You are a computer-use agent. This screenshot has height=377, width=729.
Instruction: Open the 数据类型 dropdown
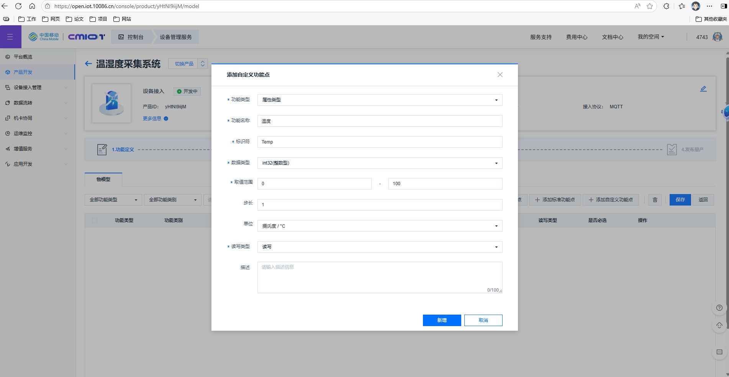click(380, 163)
